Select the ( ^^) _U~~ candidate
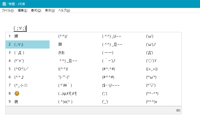The width and height of the screenshot is (200, 124). pos(111,36)
